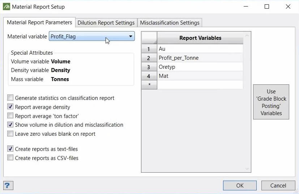Enable Generate statistics on classification report
The width and height of the screenshot is (299, 194).
[x=10, y=98]
